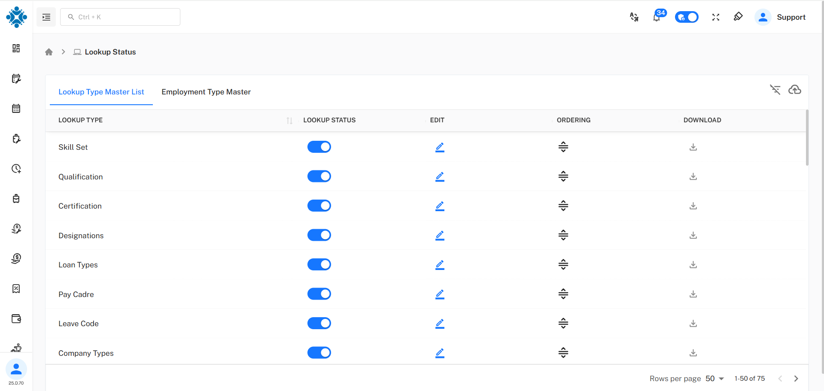Turn off the Leave Code status toggle

click(x=319, y=323)
